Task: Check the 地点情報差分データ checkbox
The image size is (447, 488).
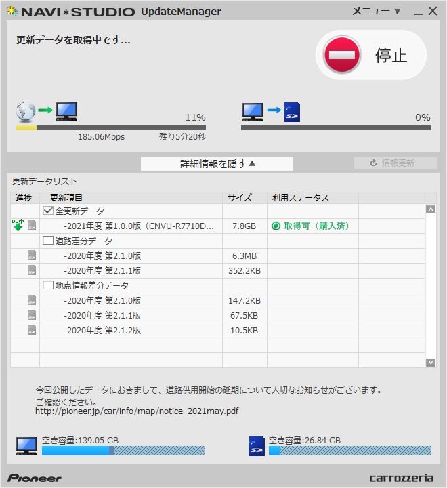Action: (48, 285)
